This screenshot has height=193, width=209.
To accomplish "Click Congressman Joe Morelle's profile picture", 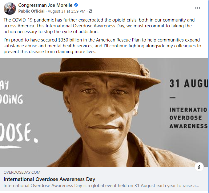I will click(9, 8).
